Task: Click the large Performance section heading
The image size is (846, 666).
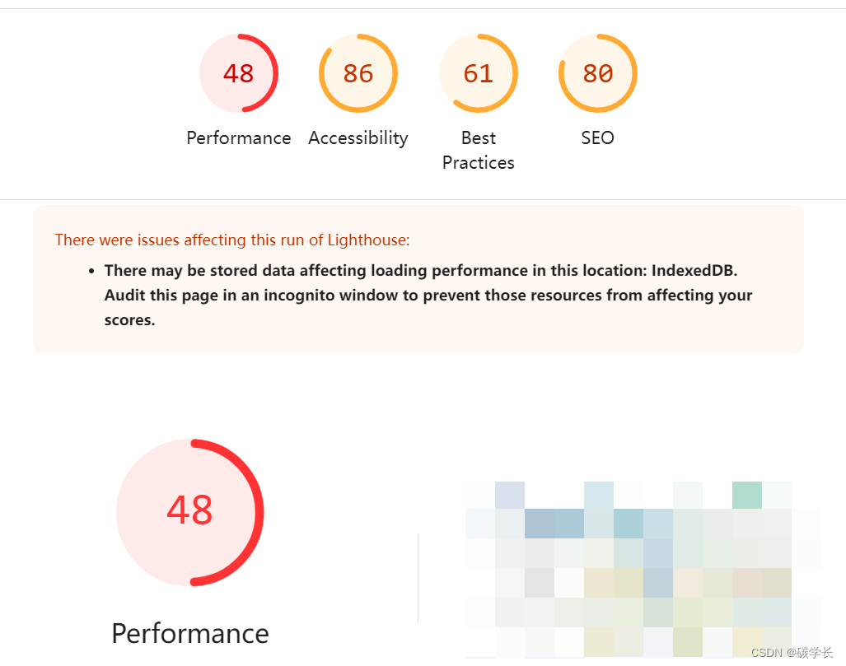Action: tap(190, 634)
